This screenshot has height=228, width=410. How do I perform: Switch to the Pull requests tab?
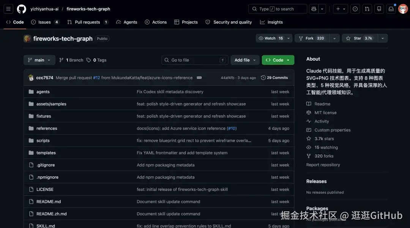[88, 22]
